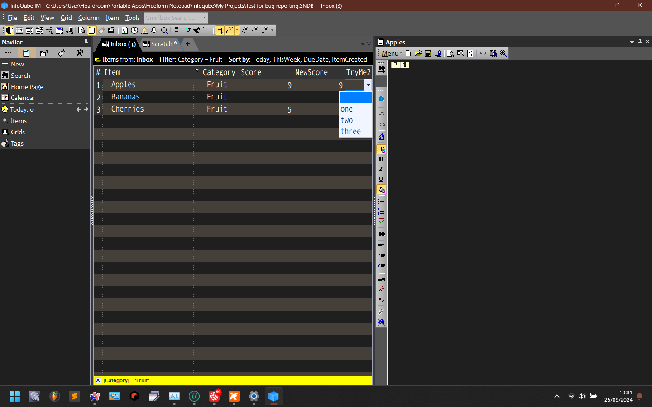Click the clock icon in main toolbar

coord(134,30)
